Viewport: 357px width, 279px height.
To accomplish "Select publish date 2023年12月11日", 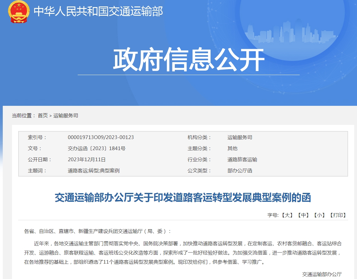I will (x=87, y=159).
